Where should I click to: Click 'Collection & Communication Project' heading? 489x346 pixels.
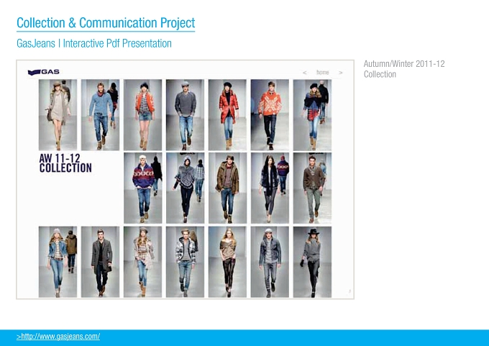106,23
